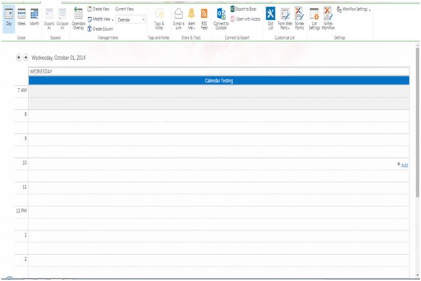Open Calendars Overlay

(x=78, y=19)
